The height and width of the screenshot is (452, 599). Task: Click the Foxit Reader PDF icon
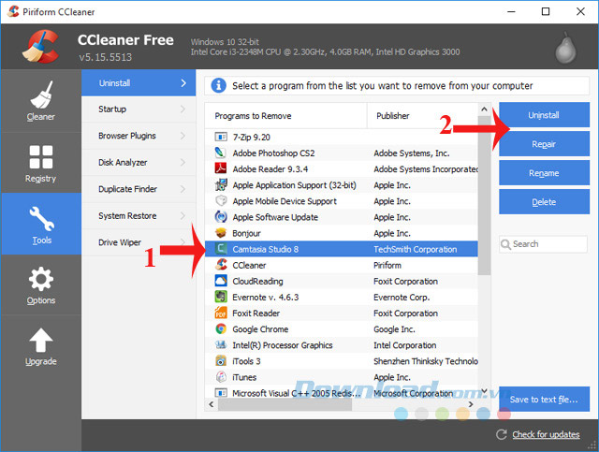(221, 313)
